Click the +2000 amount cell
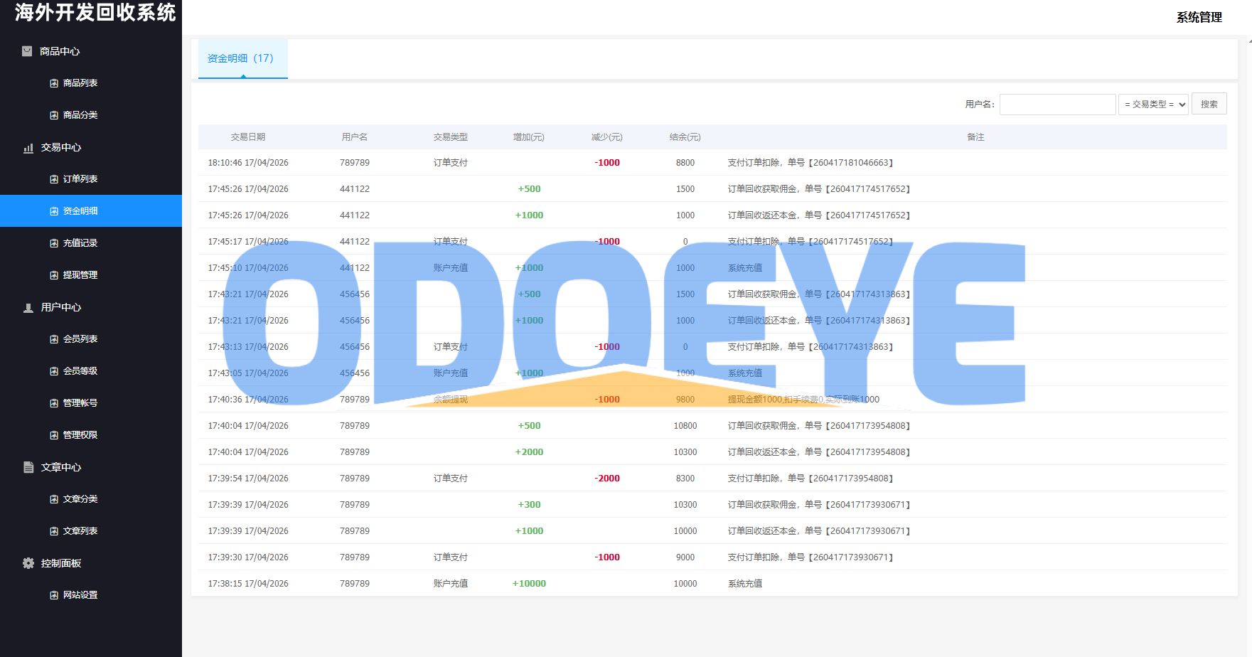The height and width of the screenshot is (657, 1252). pos(529,452)
